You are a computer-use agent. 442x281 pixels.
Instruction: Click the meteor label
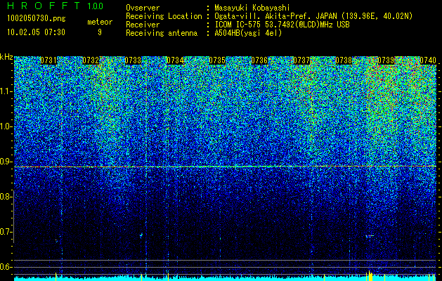pos(100,22)
